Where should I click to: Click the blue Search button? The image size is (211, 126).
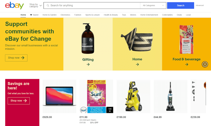(180, 6)
